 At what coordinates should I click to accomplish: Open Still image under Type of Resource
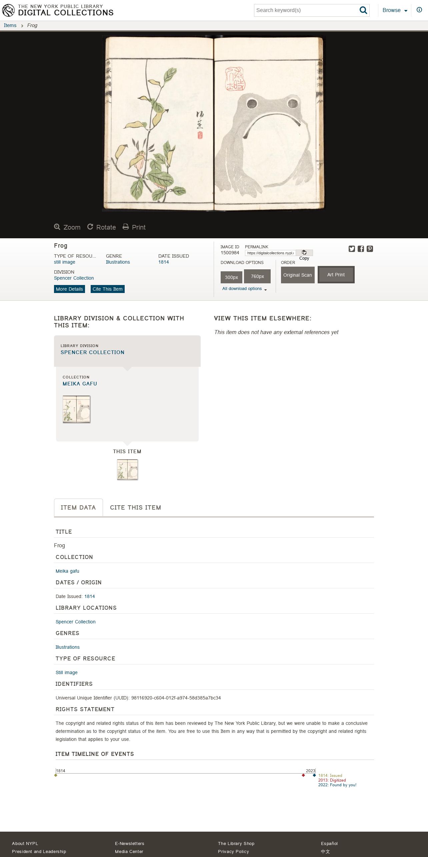(67, 672)
